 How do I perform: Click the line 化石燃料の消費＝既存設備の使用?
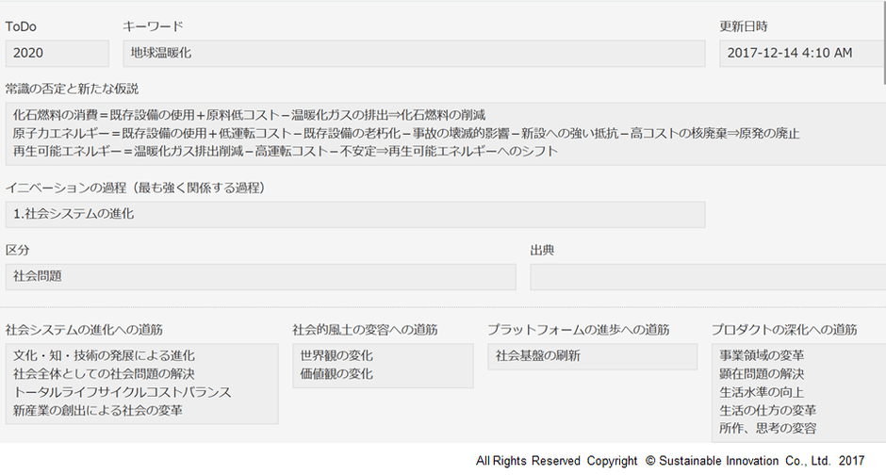click(x=249, y=115)
